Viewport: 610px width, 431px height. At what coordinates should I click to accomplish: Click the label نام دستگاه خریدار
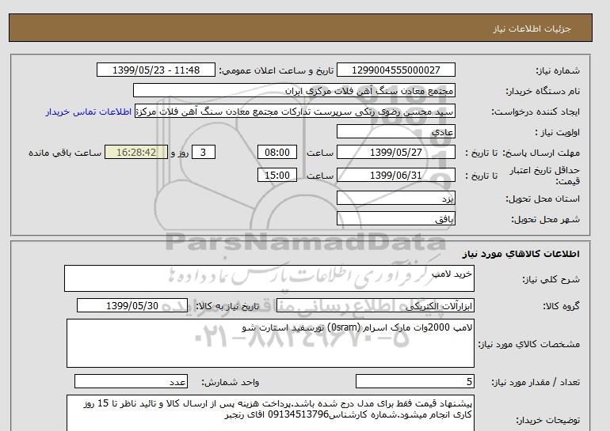click(543, 91)
